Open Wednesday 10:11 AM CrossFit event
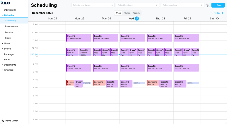This screenshot has height=124, width=227. click(132, 38)
